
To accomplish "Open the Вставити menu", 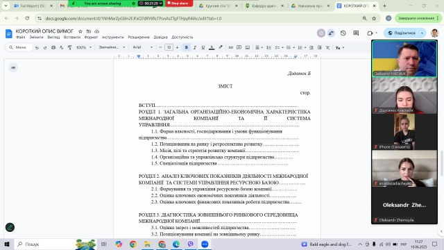I will pyautogui.click(x=72, y=37).
